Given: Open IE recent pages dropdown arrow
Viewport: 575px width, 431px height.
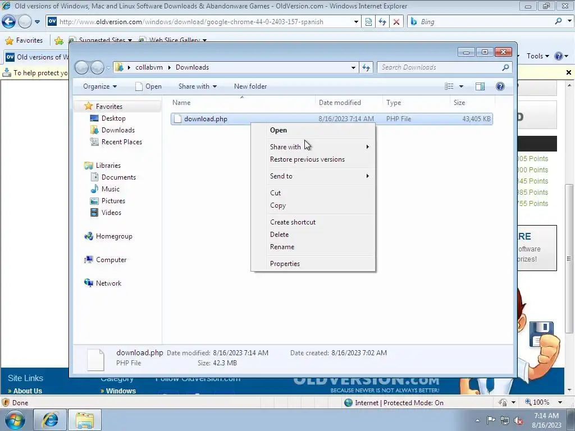Looking at the screenshot, I should coord(37,22).
